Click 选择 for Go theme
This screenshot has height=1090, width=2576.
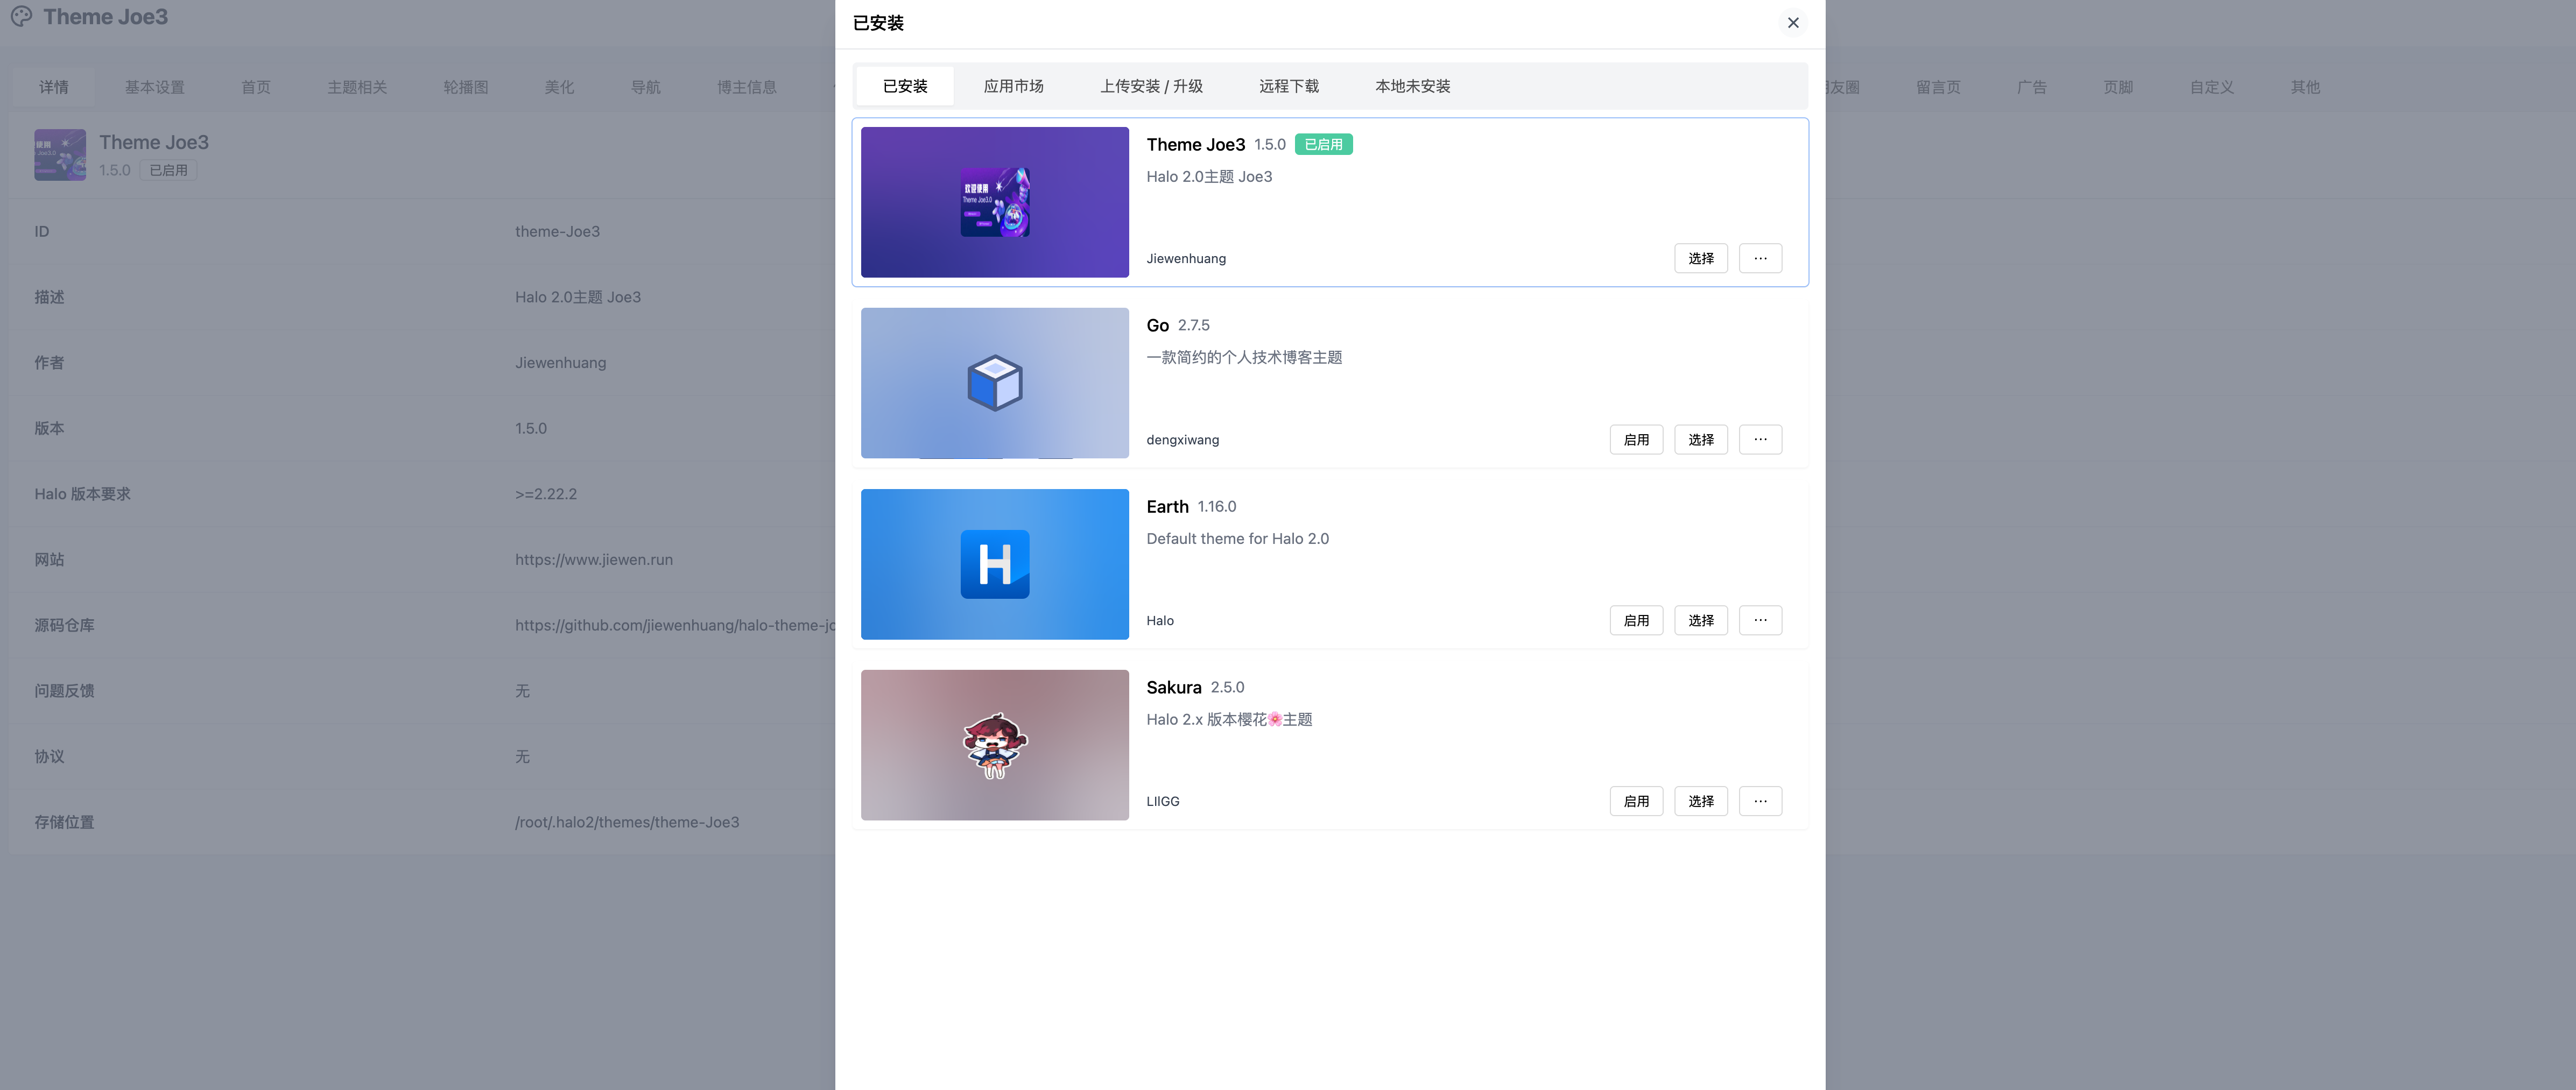[1701, 439]
